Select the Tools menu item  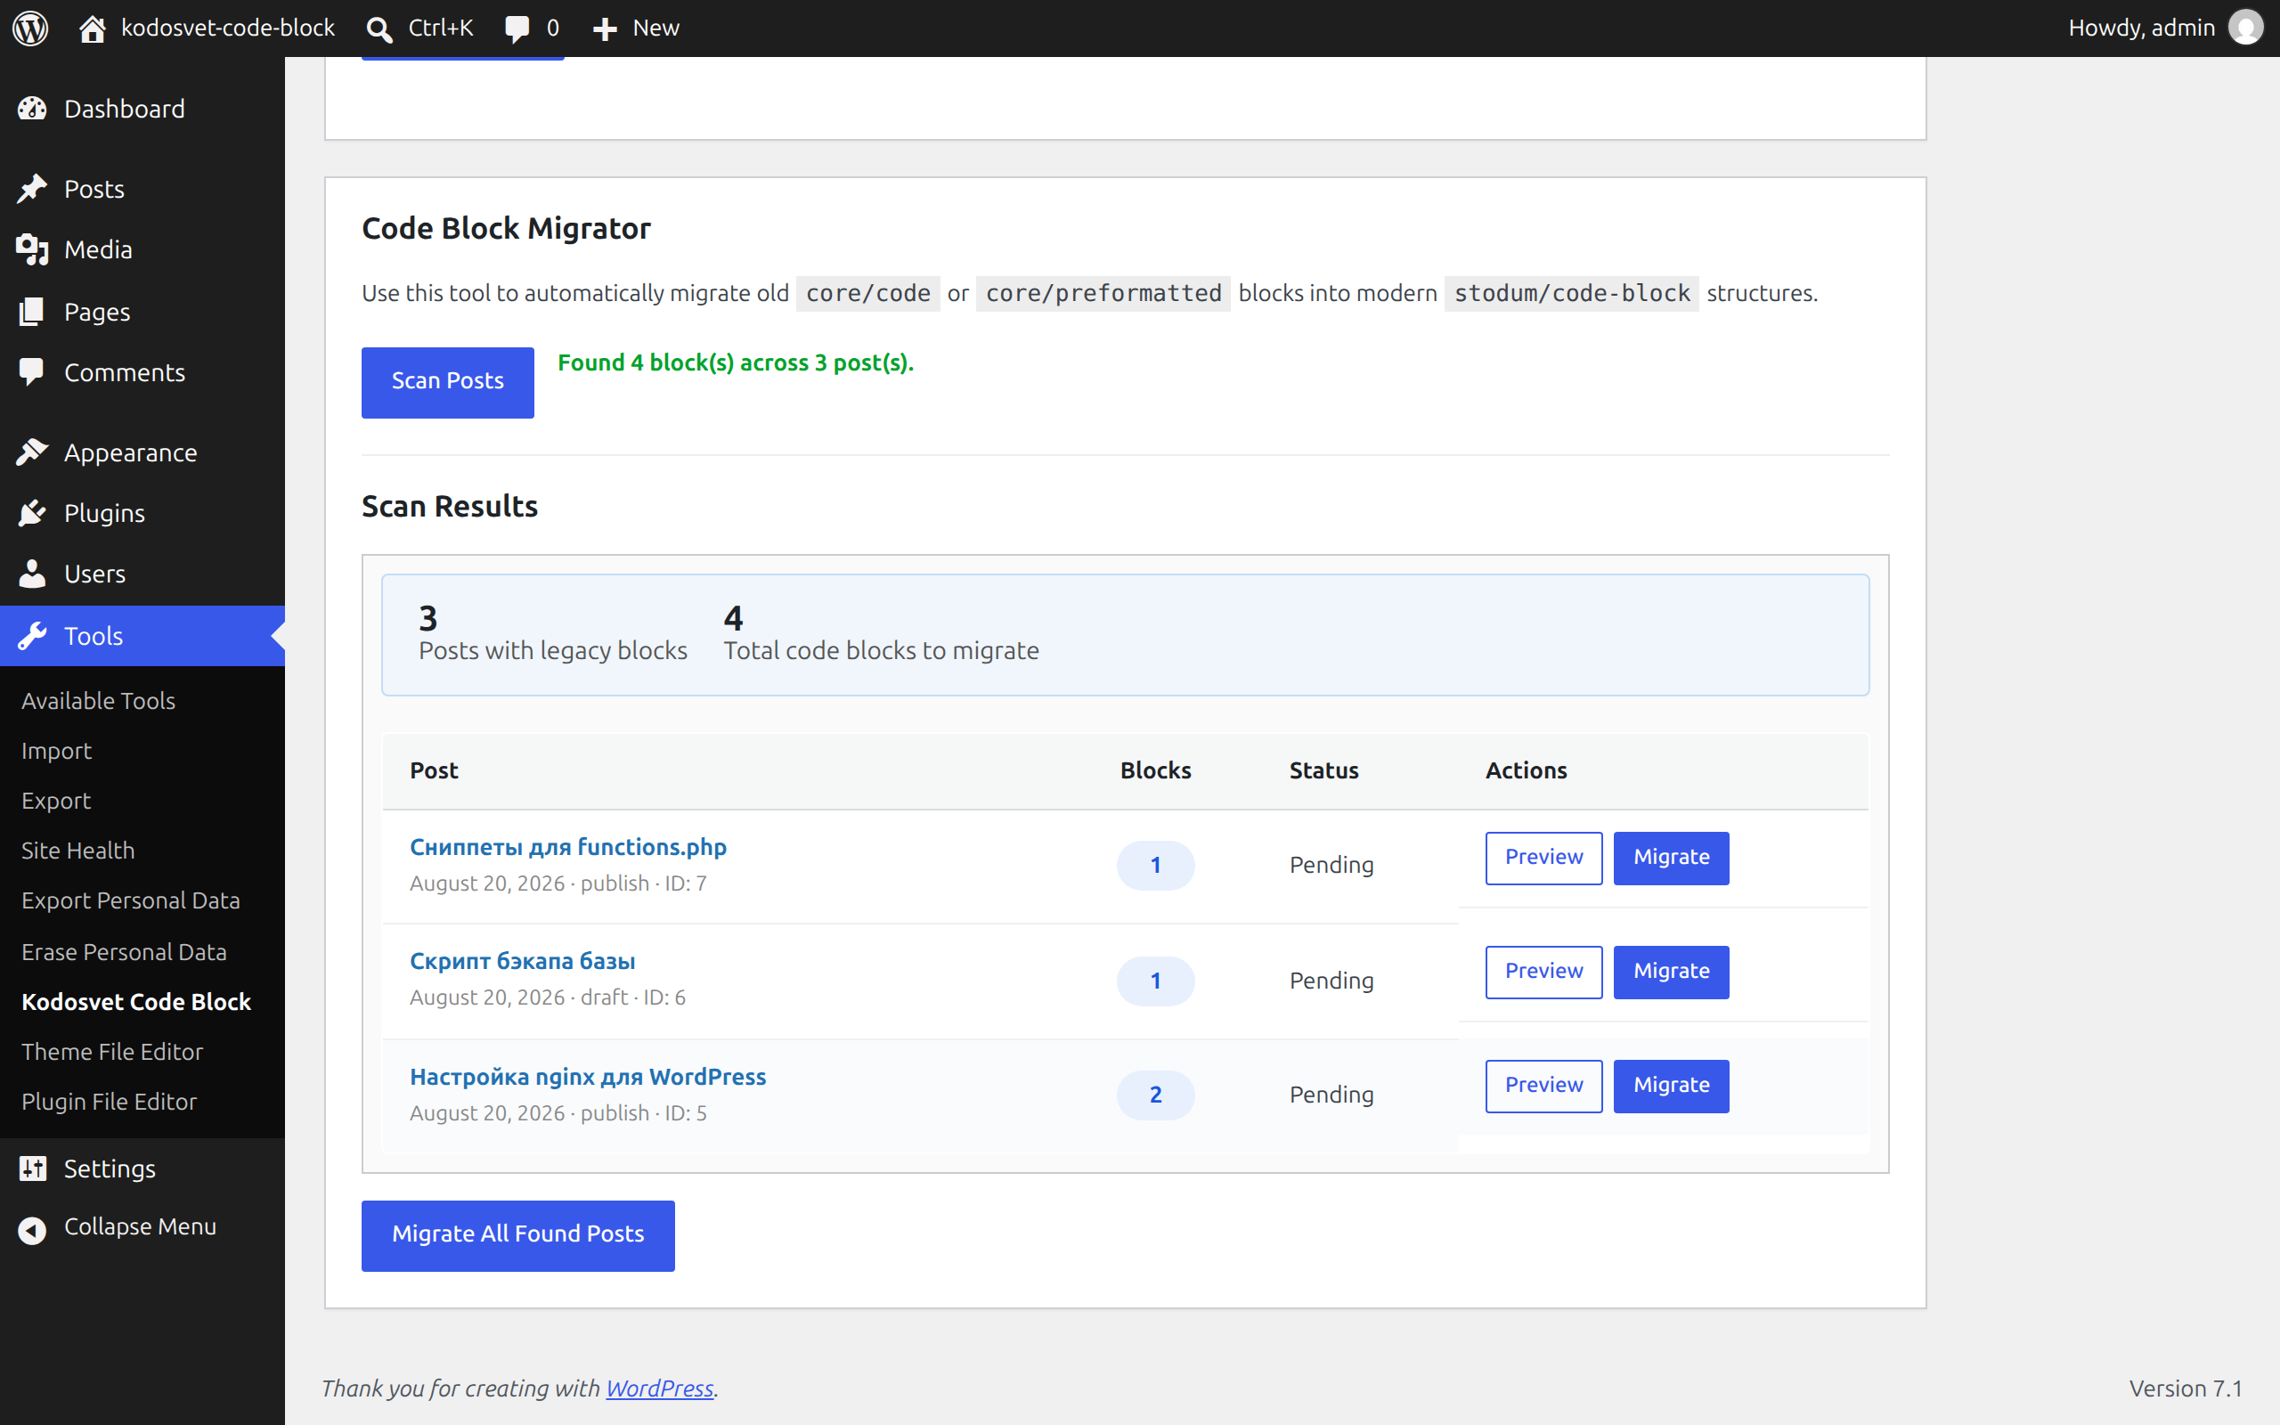[x=142, y=636]
